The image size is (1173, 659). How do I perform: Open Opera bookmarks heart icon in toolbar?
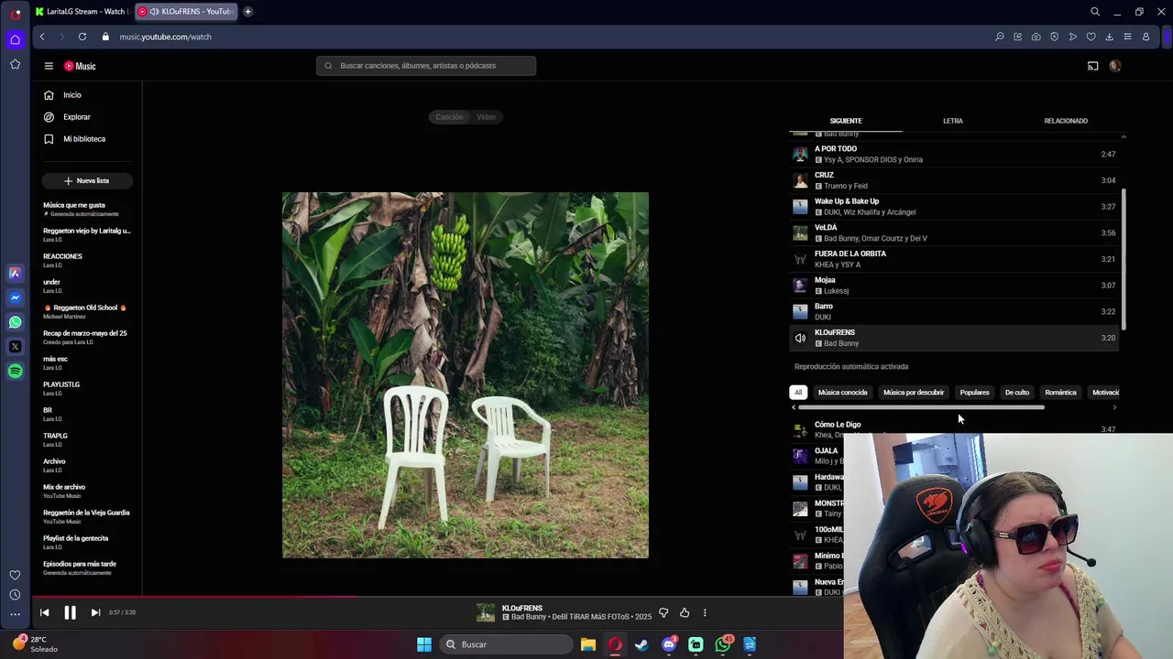point(1091,37)
